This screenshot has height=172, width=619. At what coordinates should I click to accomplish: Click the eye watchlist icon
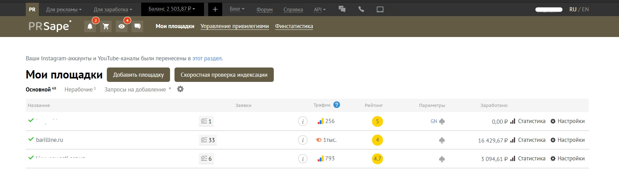click(x=122, y=26)
